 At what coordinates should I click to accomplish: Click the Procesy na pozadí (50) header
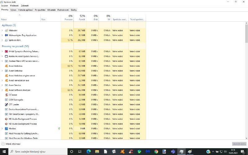point(15,46)
